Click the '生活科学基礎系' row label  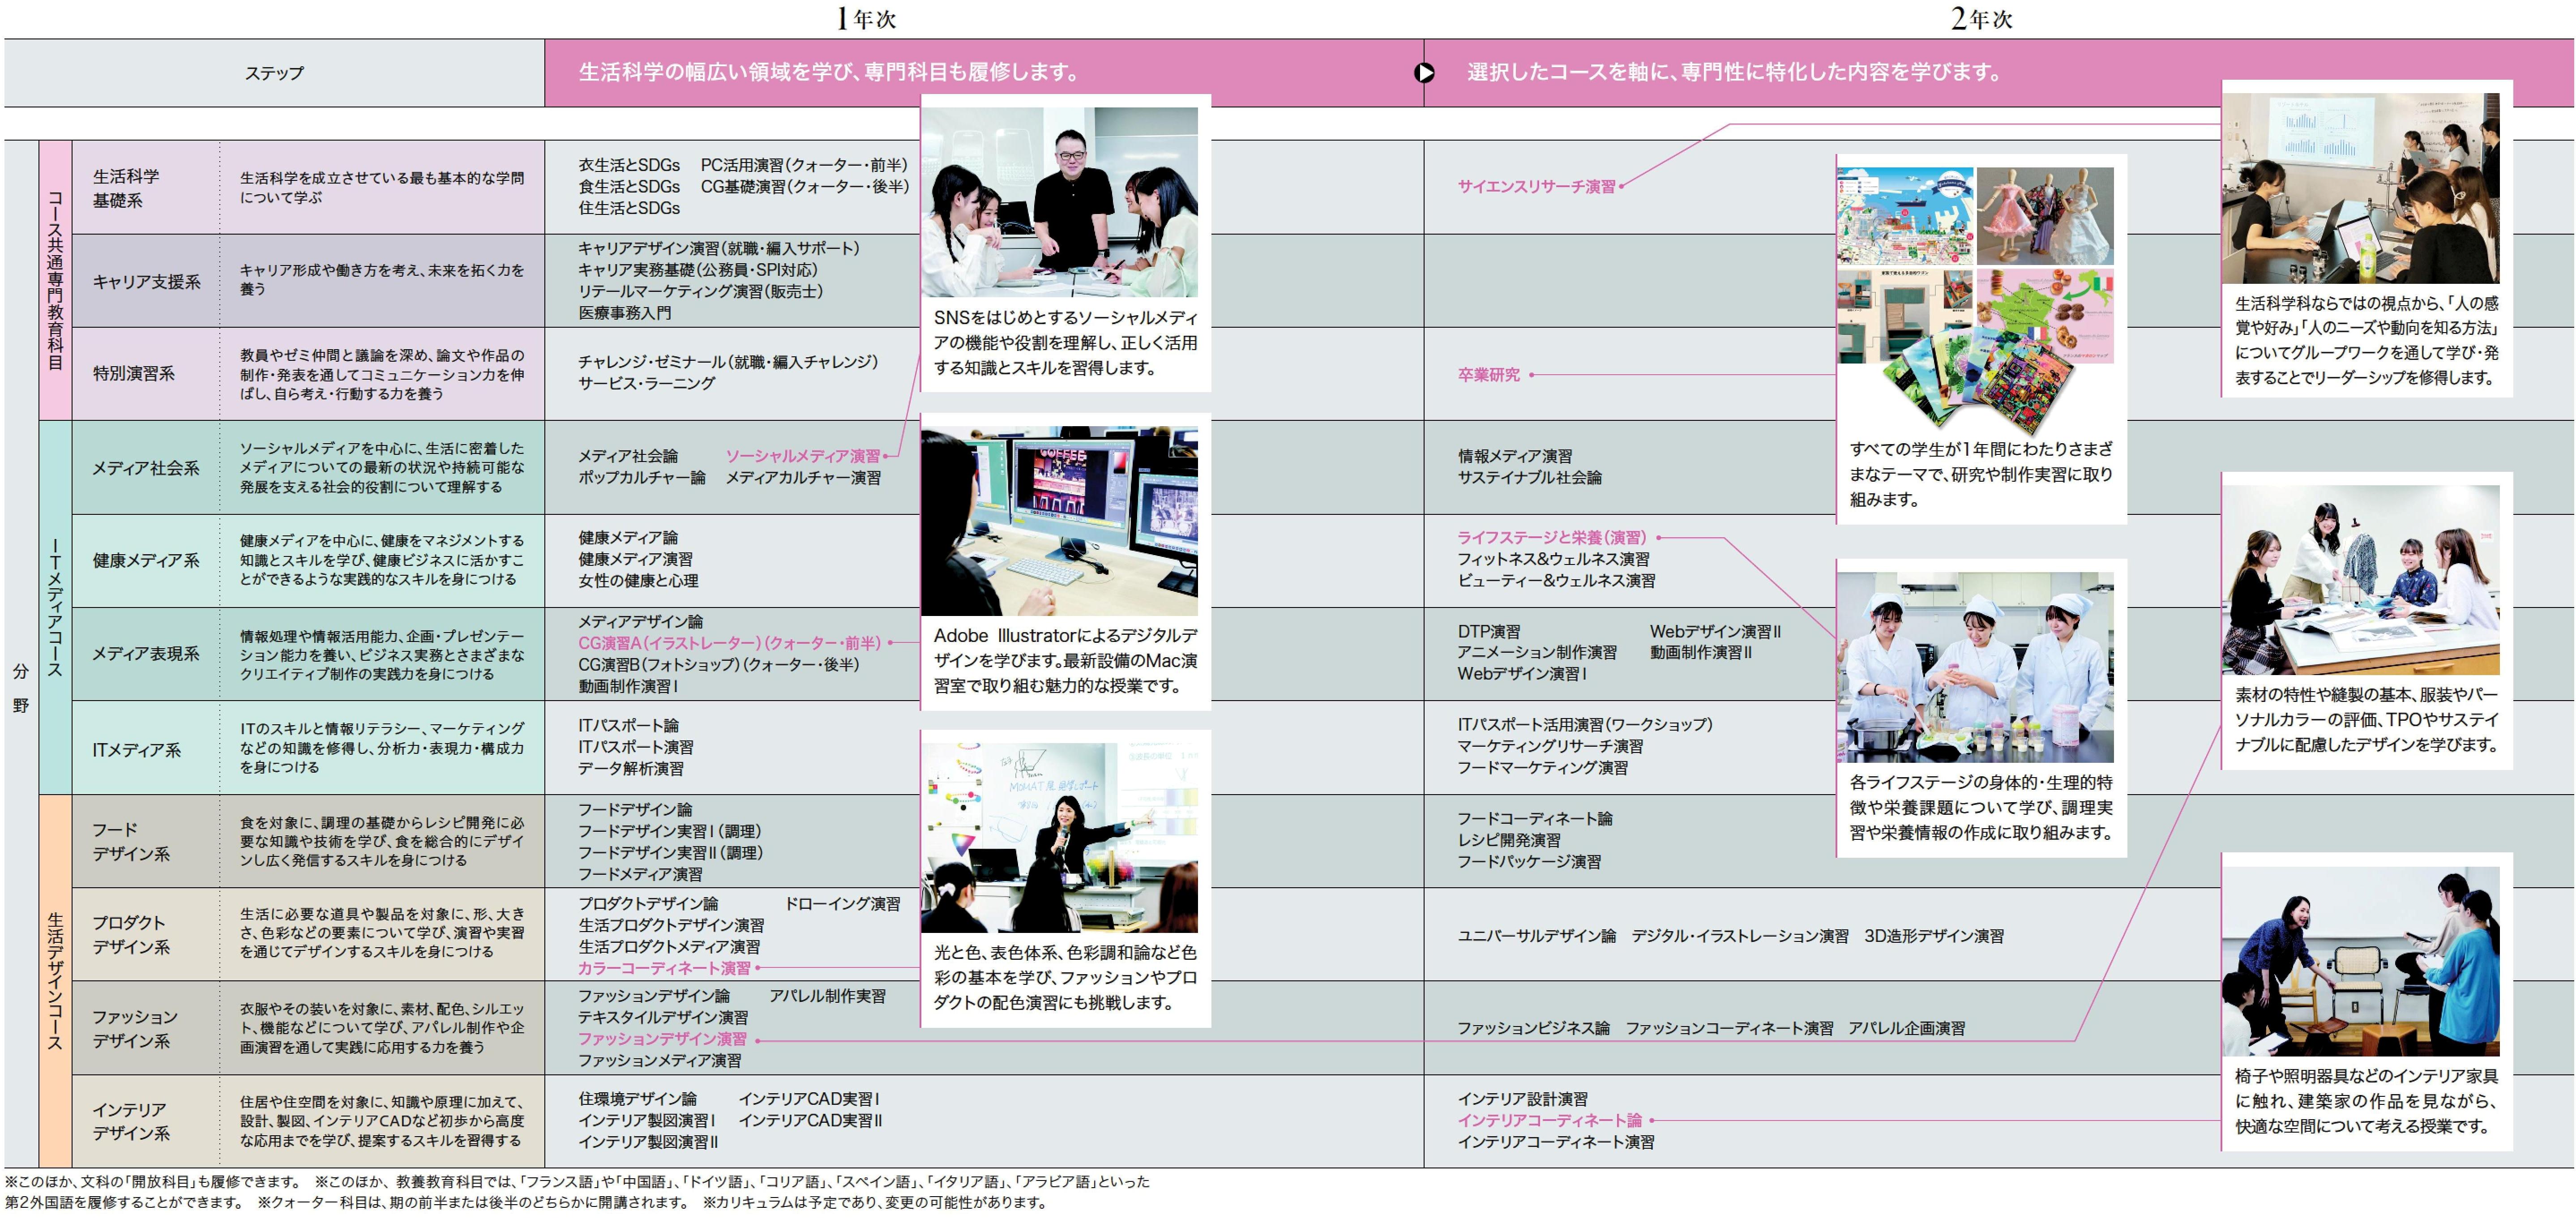click(x=126, y=188)
